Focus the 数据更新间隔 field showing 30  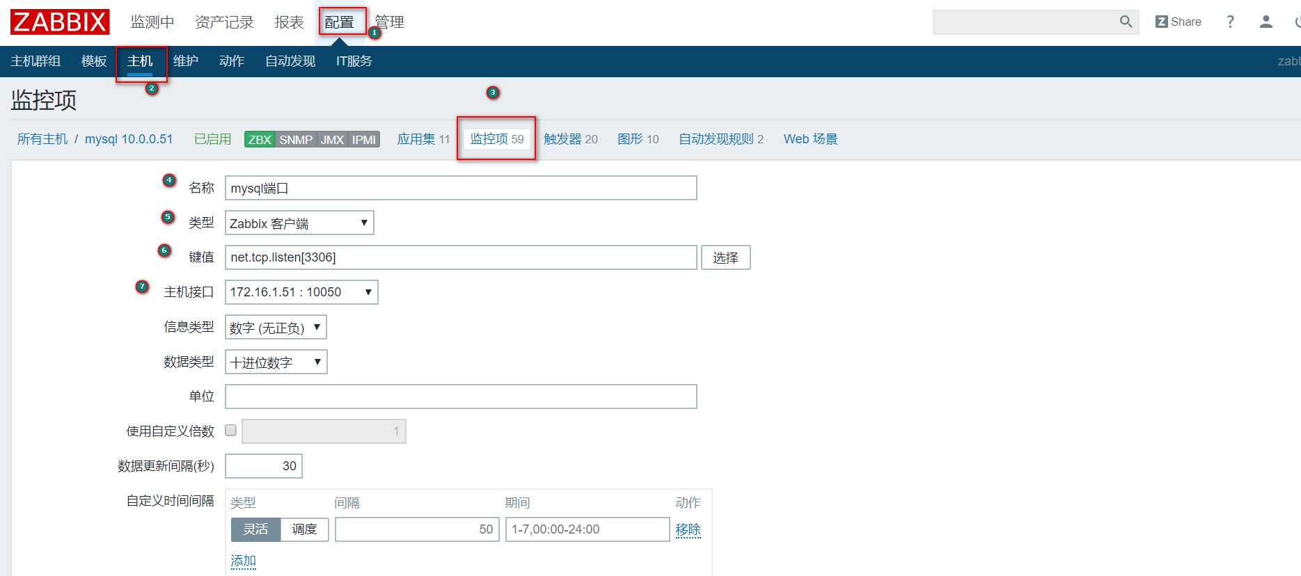click(264, 466)
